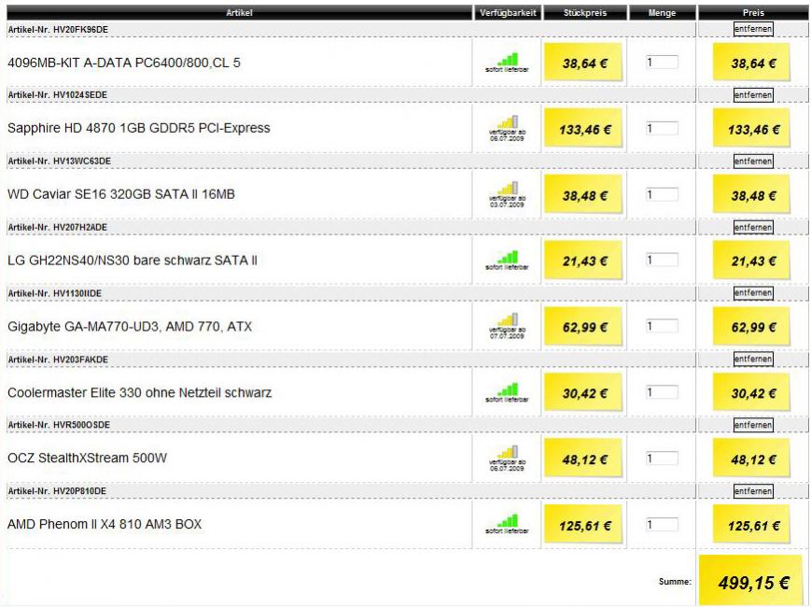The width and height of the screenshot is (811, 607).
Task: Open product 4096MB-KIT A-DATA PC6400/800,CL 5
Action: coord(124,63)
